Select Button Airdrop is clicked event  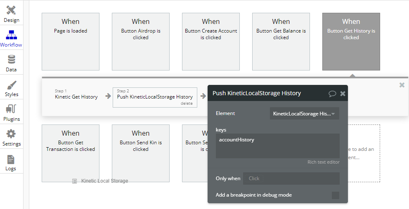pos(141,41)
